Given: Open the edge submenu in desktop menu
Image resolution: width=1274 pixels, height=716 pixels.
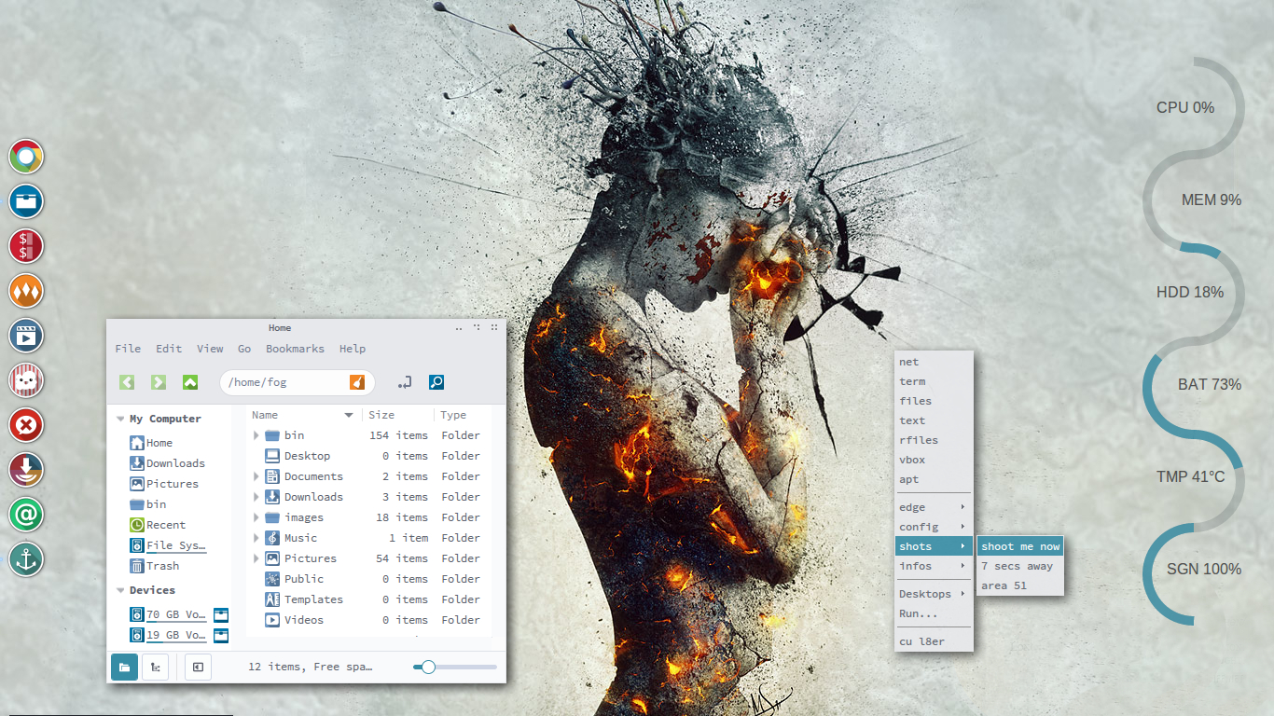Looking at the screenshot, I should 934,507.
